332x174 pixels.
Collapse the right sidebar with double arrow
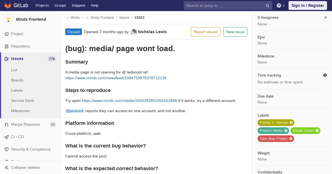coord(325,17)
